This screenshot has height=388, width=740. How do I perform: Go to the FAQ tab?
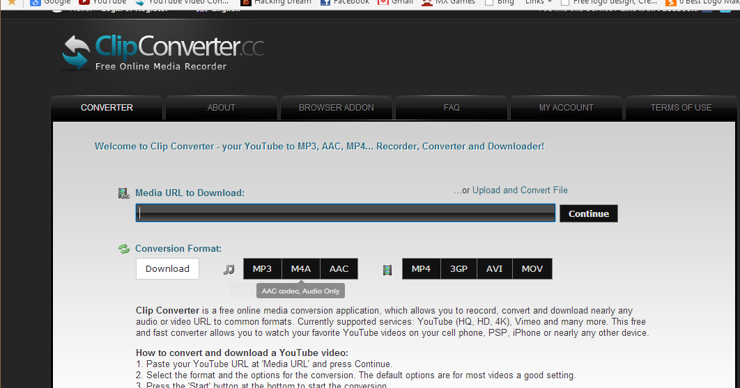coord(452,108)
